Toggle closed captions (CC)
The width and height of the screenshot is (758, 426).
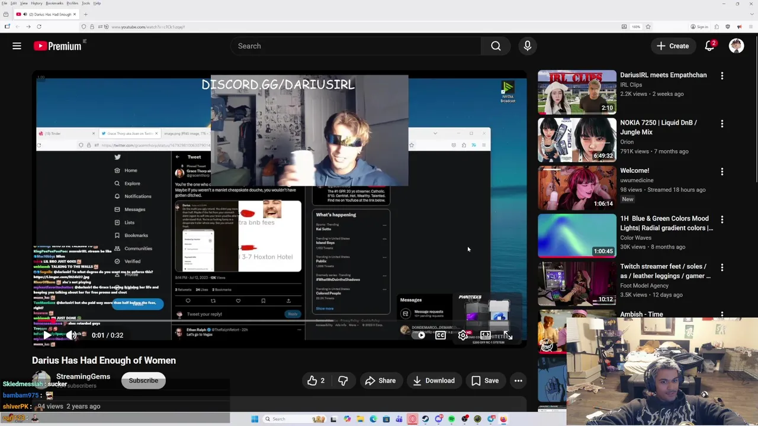441,335
